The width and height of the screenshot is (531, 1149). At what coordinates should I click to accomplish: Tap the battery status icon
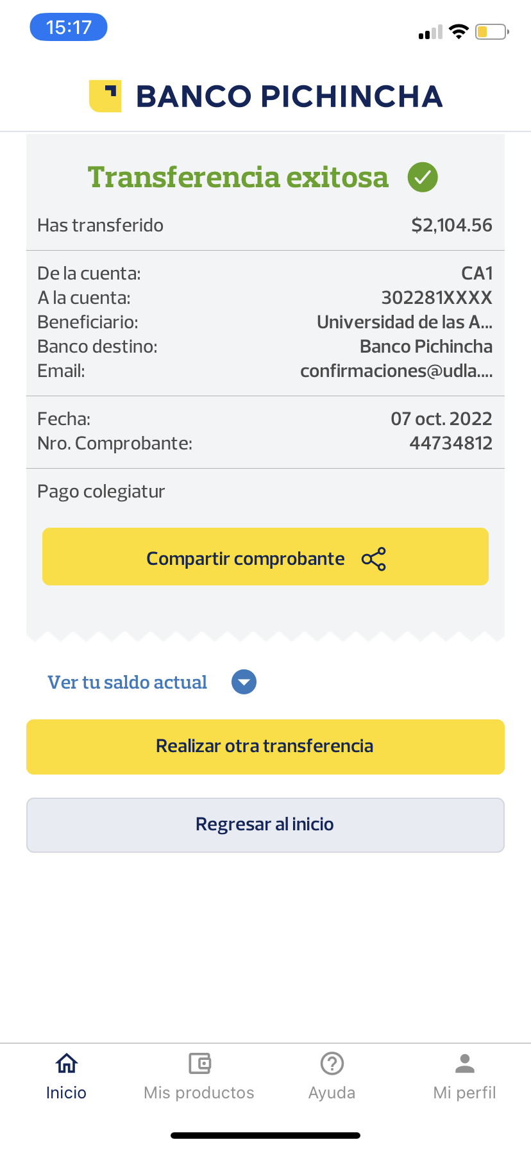[x=491, y=31]
